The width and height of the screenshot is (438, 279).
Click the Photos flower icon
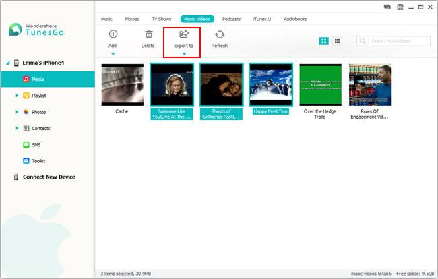coord(26,112)
